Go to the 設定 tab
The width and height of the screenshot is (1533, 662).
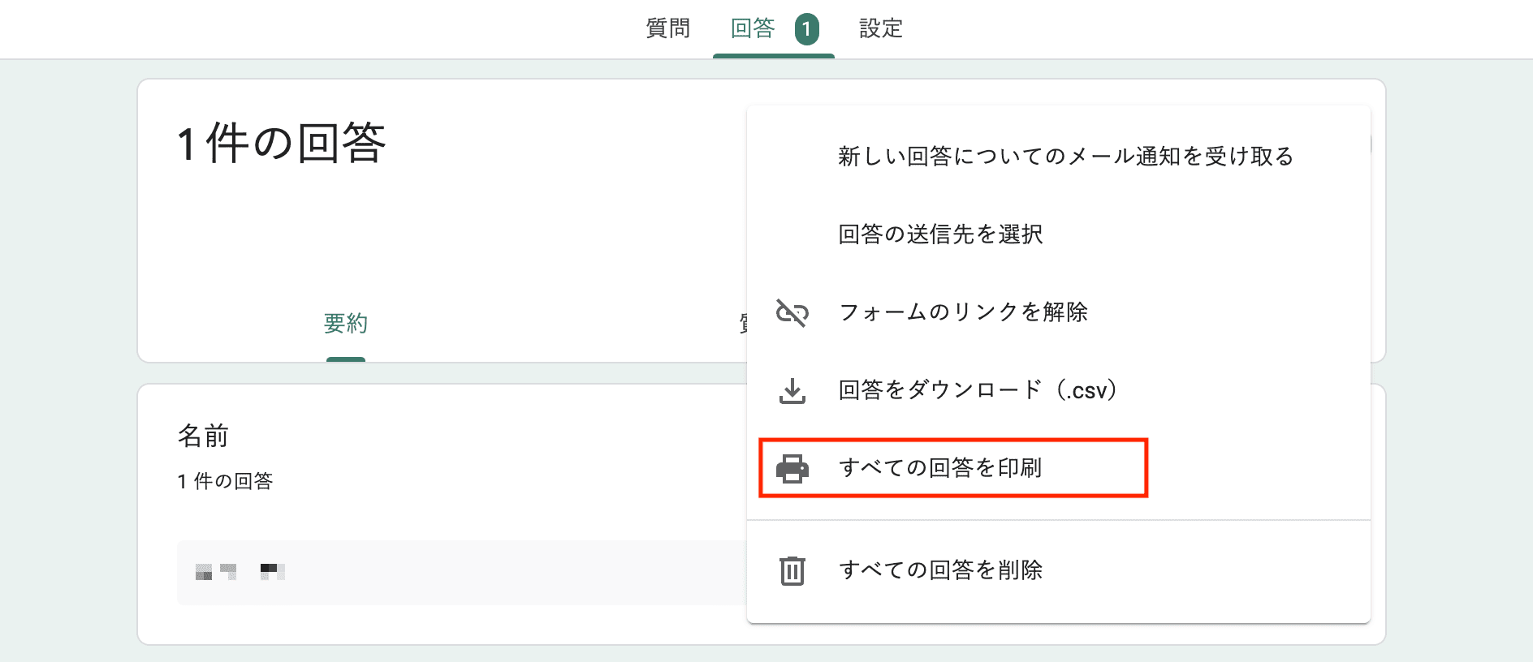coord(881,29)
